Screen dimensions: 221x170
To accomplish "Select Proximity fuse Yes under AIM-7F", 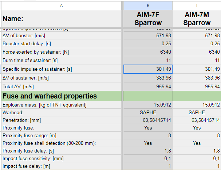I will 148,128.
